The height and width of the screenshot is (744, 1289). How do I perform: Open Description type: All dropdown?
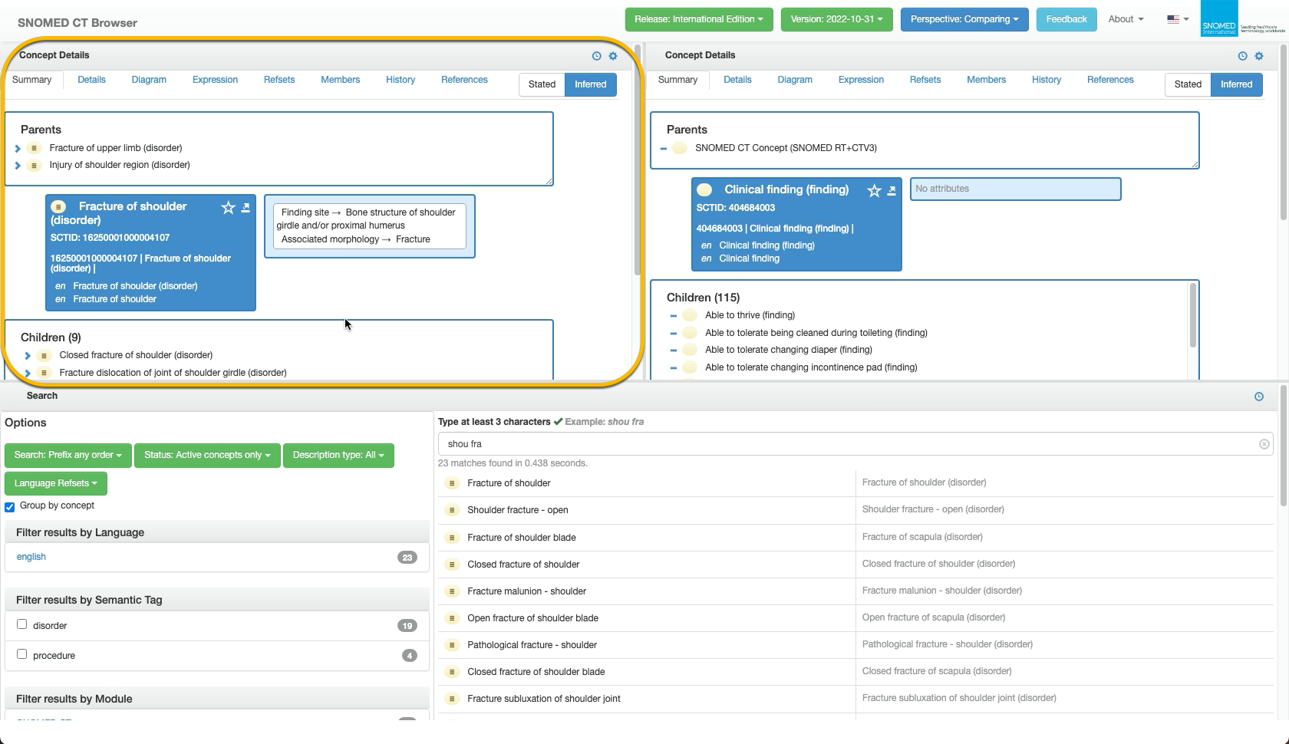point(338,456)
